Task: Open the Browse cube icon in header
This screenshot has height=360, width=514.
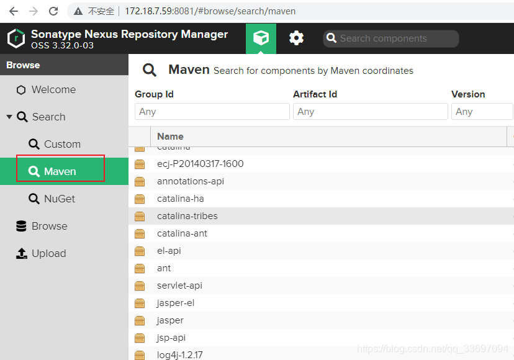Action: [x=261, y=38]
